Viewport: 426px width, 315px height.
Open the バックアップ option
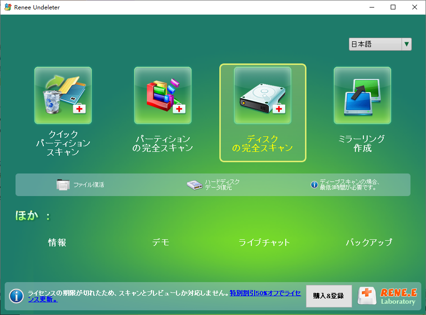click(x=369, y=243)
